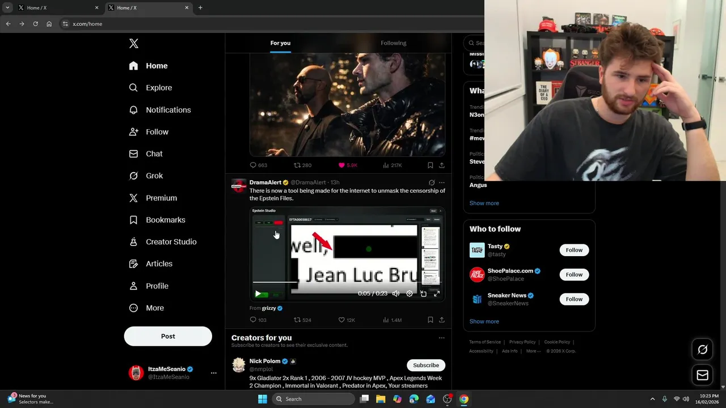The image size is (726, 408).
Task: Like the DramaAlert post with 12K likes
Action: click(x=347, y=320)
